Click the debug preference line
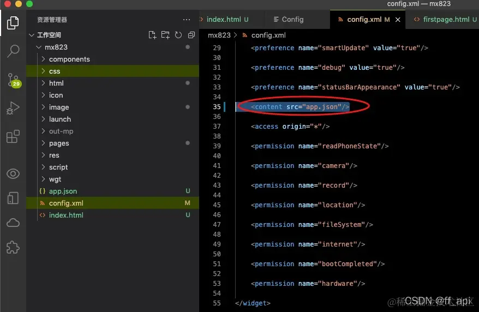The height and width of the screenshot is (312, 479). [327, 68]
